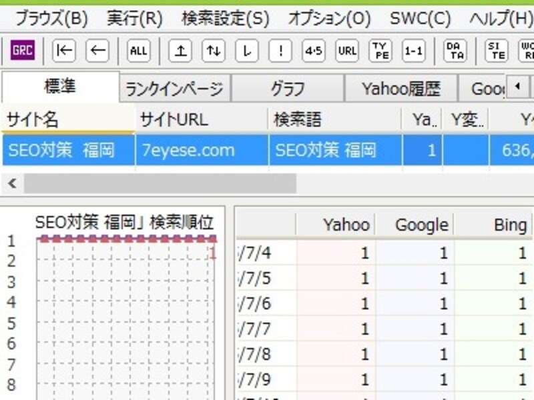Click the jump-to-first arrow toolbar icon
This screenshot has width=534, height=400.
click(x=64, y=51)
